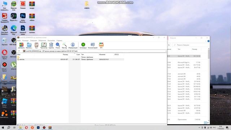This screenshot has width=231, height=130.
Task: Sort by the Тип column header in WinRAR
Action: pyautogui.click(x=83, y=55)
